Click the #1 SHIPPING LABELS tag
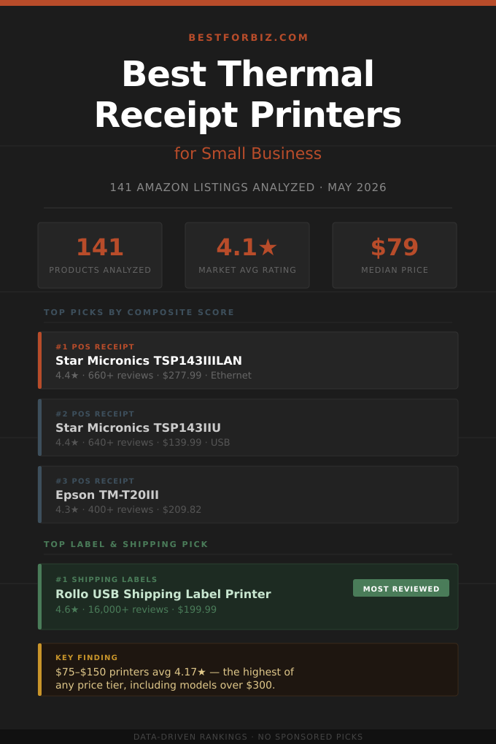The height and width of the screenshot is (744, 496). click(106, 579)
